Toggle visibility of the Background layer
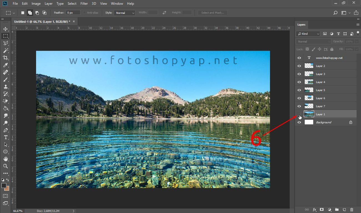 pyautogui.click(x=299, y=122)
